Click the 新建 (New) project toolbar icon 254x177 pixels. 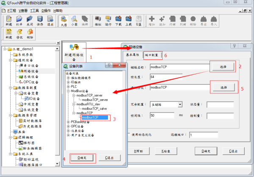(x=9, y=21)
